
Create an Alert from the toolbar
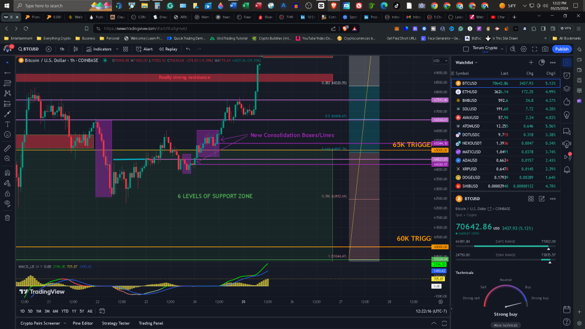[x=144, y=49]
